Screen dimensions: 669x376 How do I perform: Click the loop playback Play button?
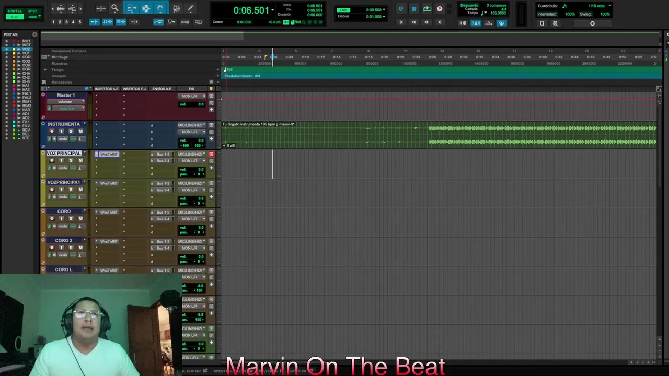click(427, 9)
